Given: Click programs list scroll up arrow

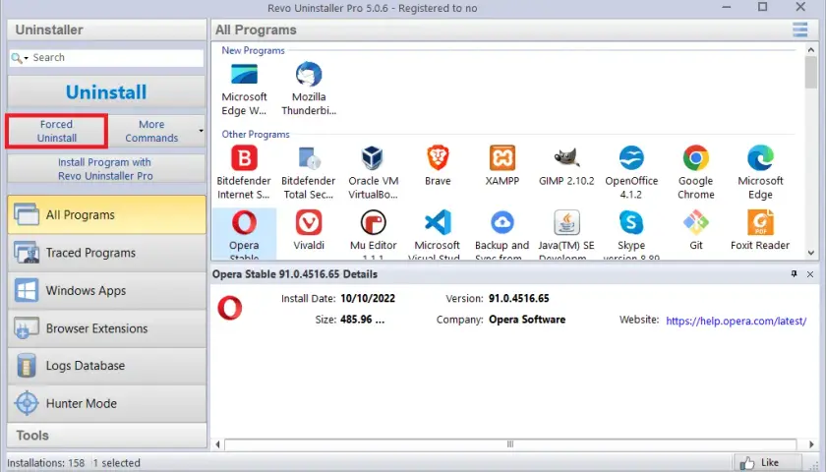Looking at the screenshot, I should click(x=810, y=49).
